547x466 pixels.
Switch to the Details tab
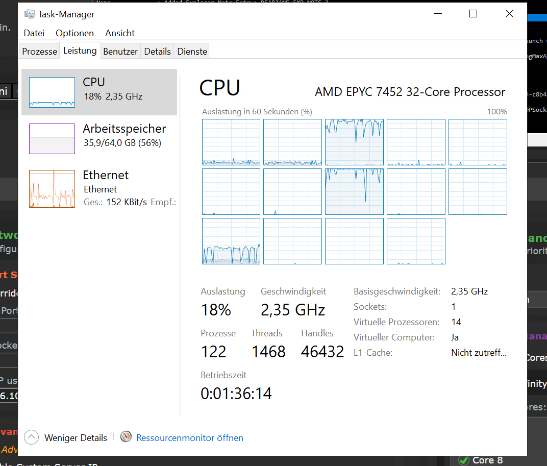coord(157,52)
